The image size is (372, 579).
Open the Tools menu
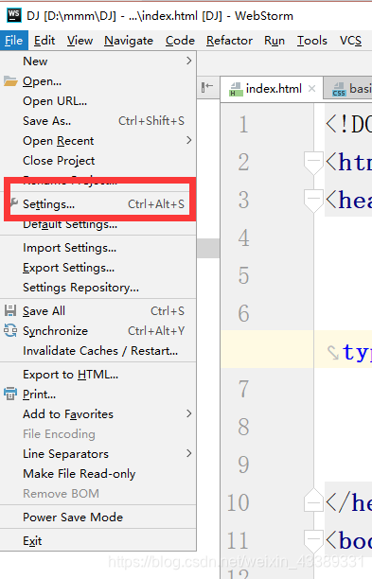point(312,41)
